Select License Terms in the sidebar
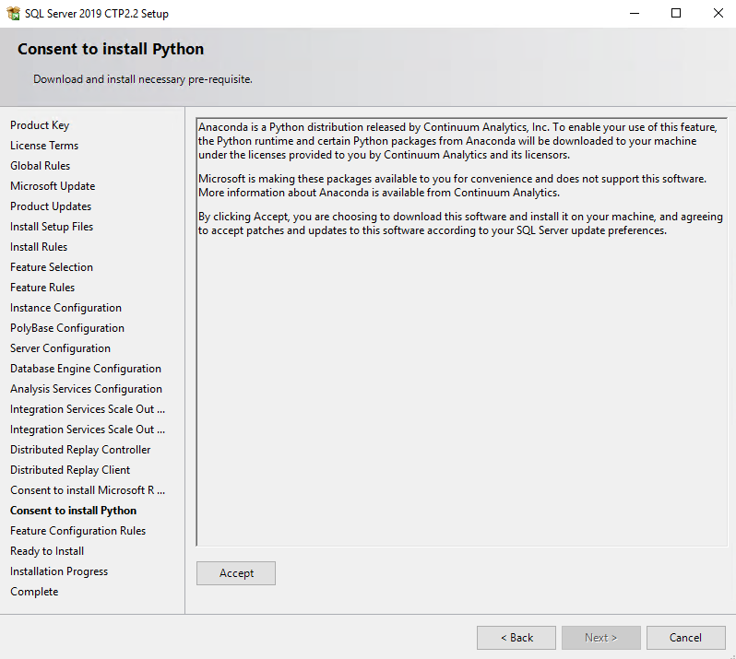Screen dimensions: 736x659 (x=44, y=146)
